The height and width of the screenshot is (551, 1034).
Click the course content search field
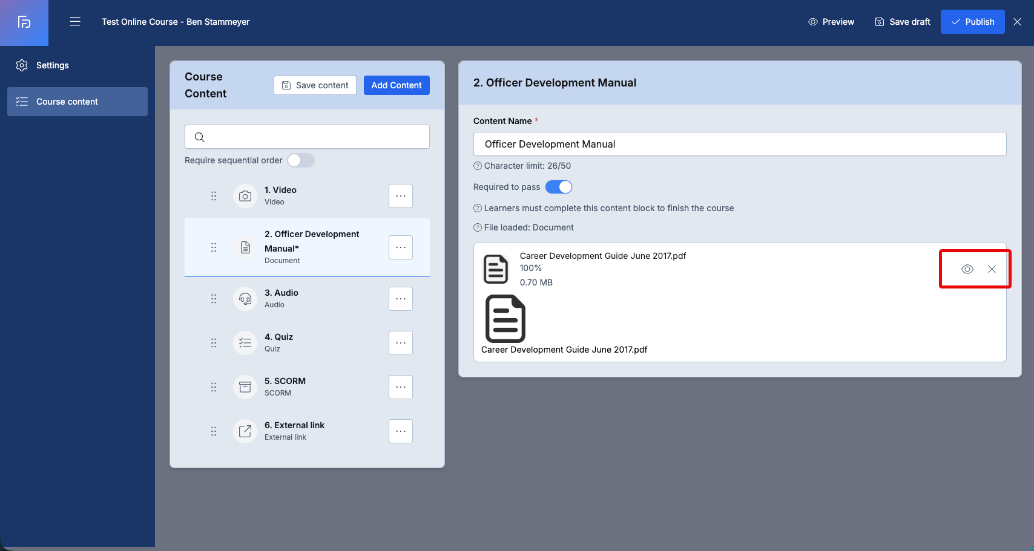pyautogui.click(x=307, y=137)
